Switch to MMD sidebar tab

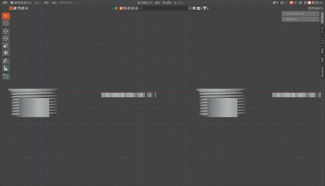coord(322,51)
